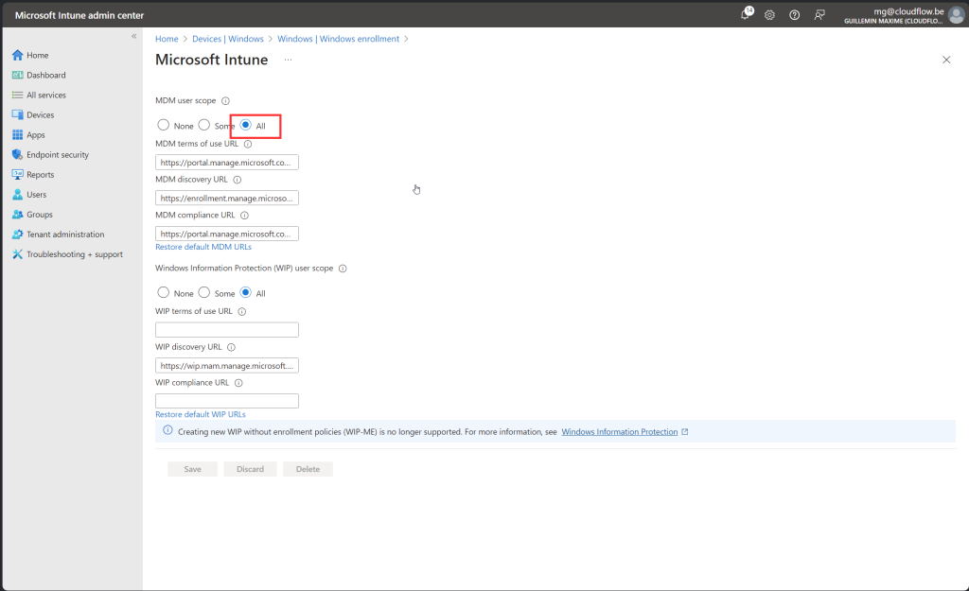Click the Troubleshooting + support icon

point(17,253)
